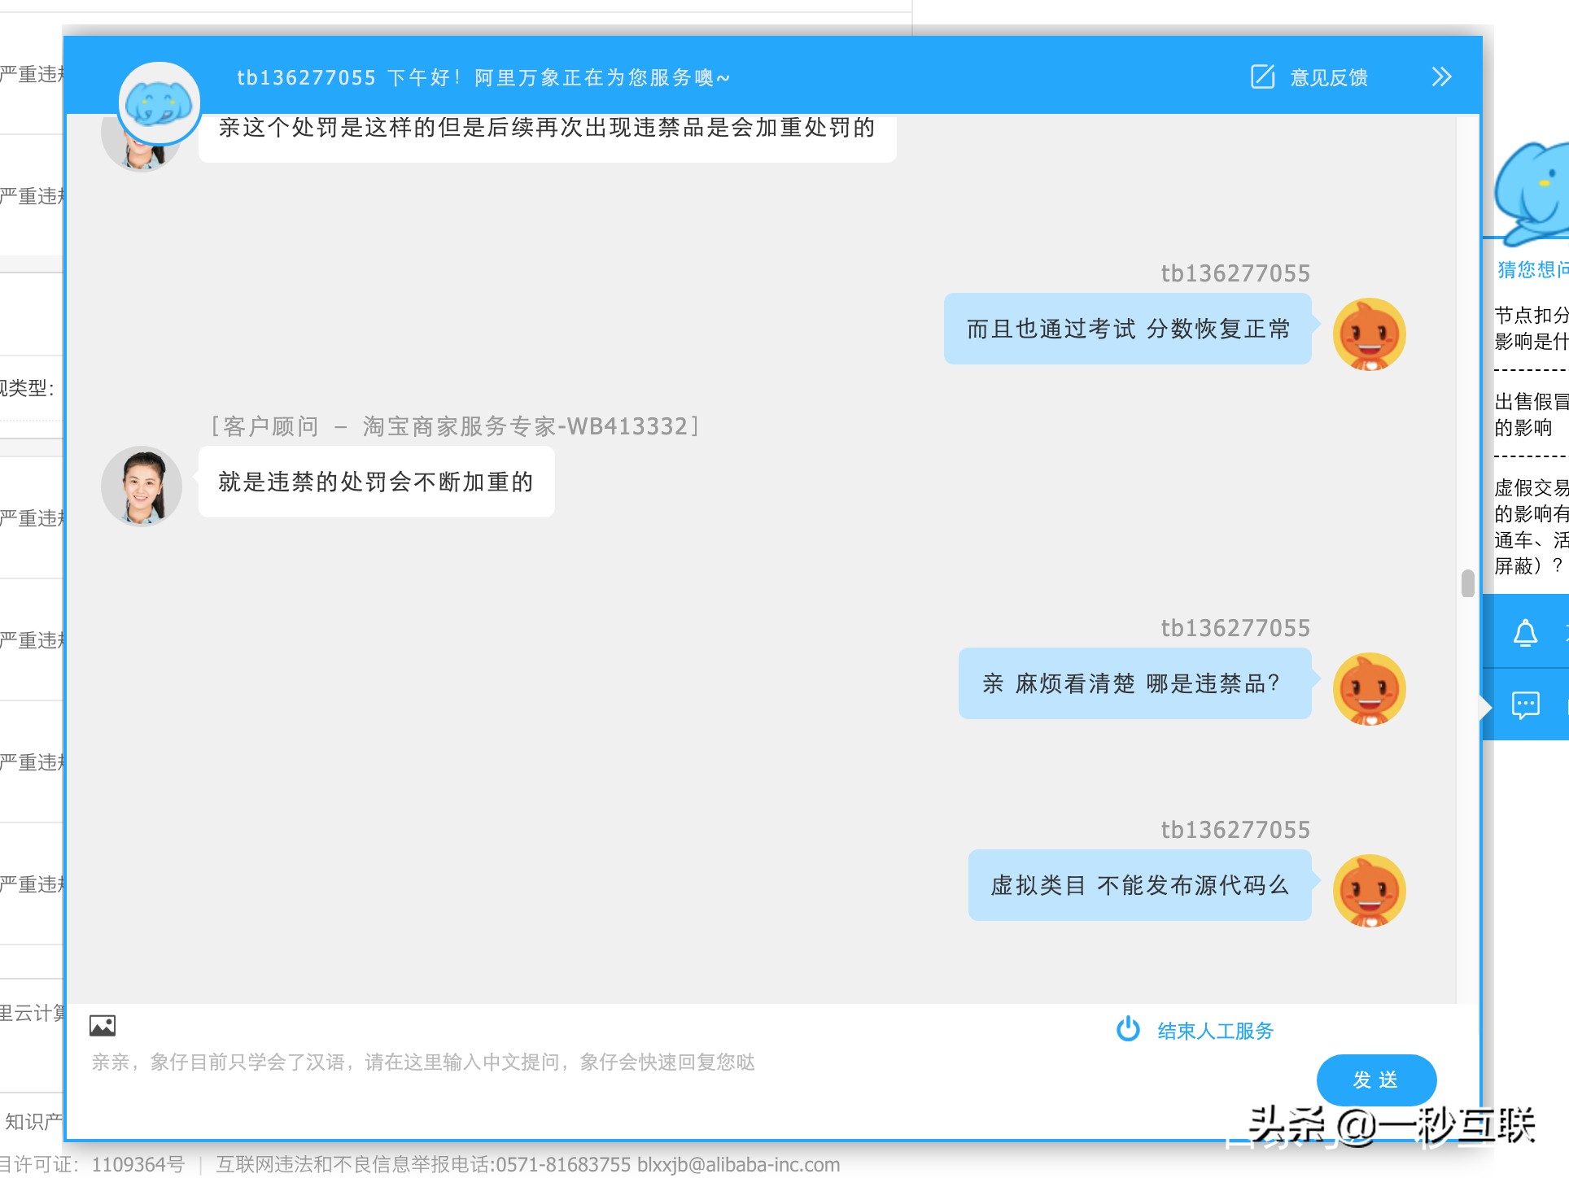Click the Chinese-only input prompt field
The image size is (1569, 1178).
pyautogui.click(x=423, y=1062)
